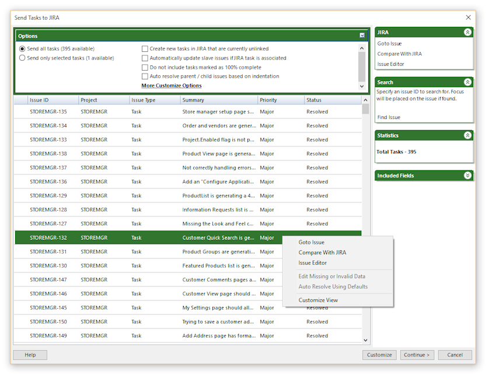Enable Create new tasks in JIRA checkbox
Screen dimensions: 489x374
pyautogui.click(x=145, y=48)
